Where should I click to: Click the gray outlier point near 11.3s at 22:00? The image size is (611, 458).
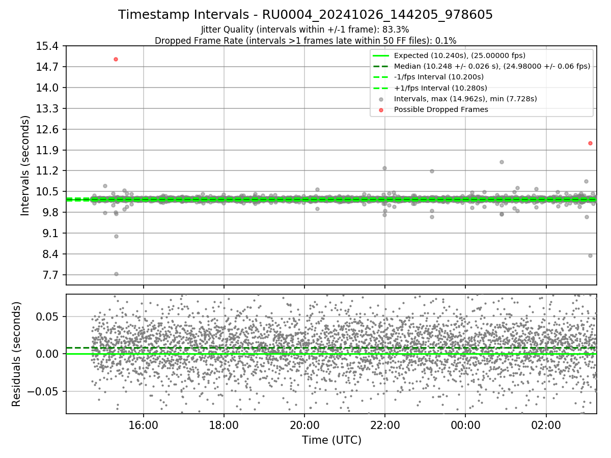tap(384, 168)
